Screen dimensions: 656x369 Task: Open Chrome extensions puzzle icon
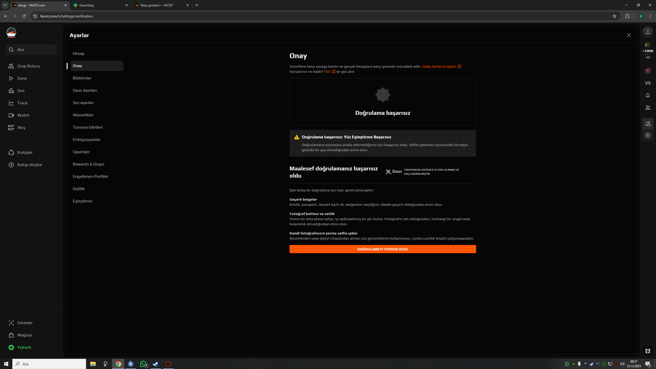627,16
